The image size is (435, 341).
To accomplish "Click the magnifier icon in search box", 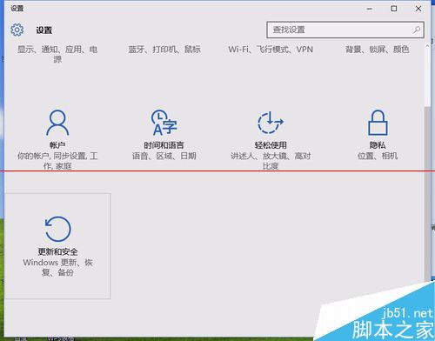I will [417, 30].
